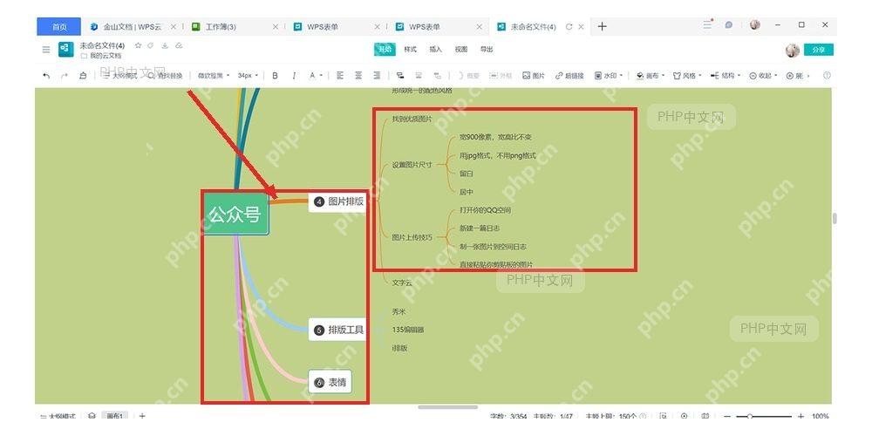Screen dimensions: 872x436
Task: Select the 画布1 sheet tab
Action: [x=116, y=416]
